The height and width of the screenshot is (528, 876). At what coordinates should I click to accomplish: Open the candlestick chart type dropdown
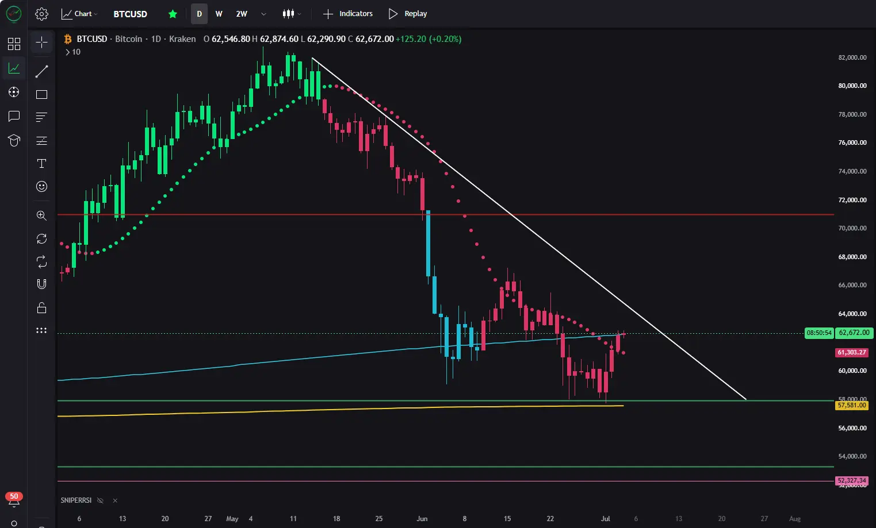pos(292,14)
